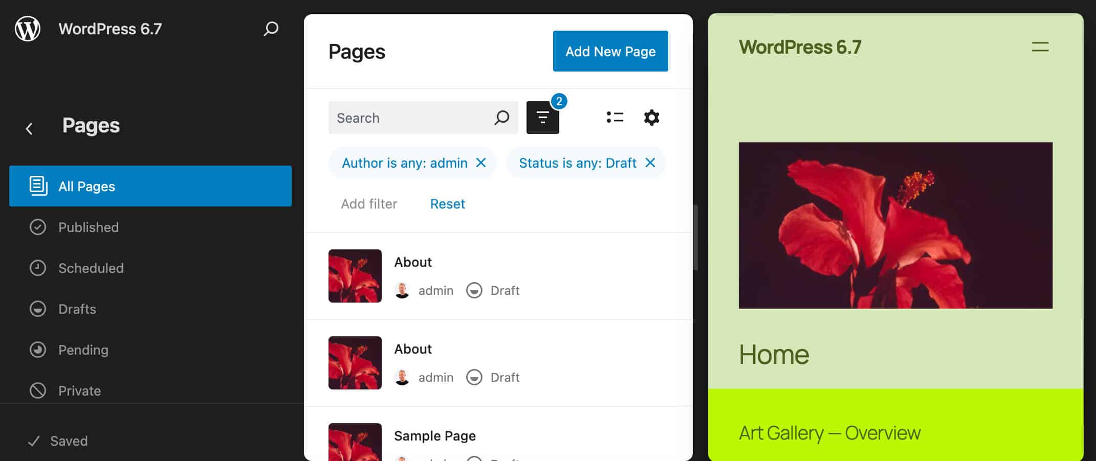Select the Pending pages view
The image size is (1096, 461).
pos(83,350)
